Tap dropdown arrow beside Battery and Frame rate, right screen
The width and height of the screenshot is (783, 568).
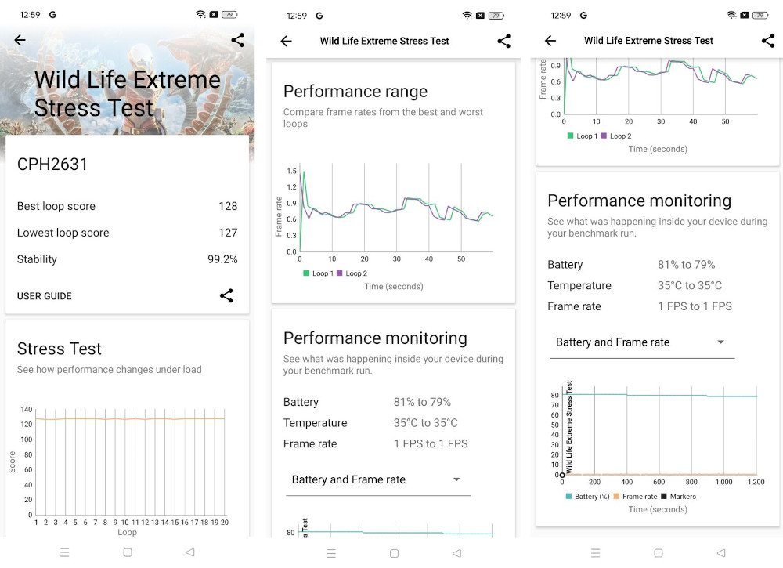(721, 342)
